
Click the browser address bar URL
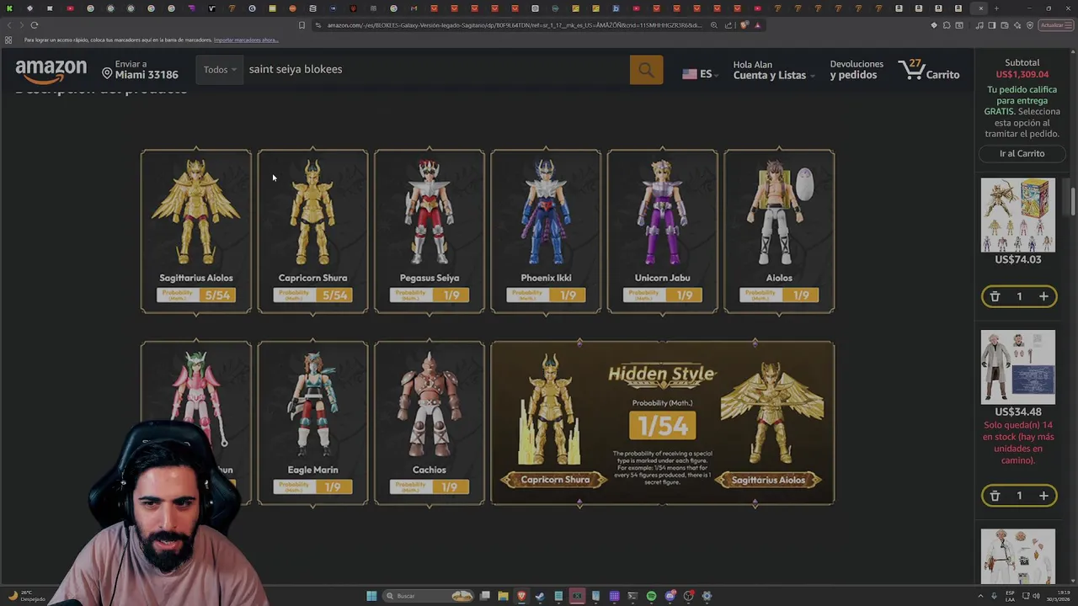pos(514,25)
